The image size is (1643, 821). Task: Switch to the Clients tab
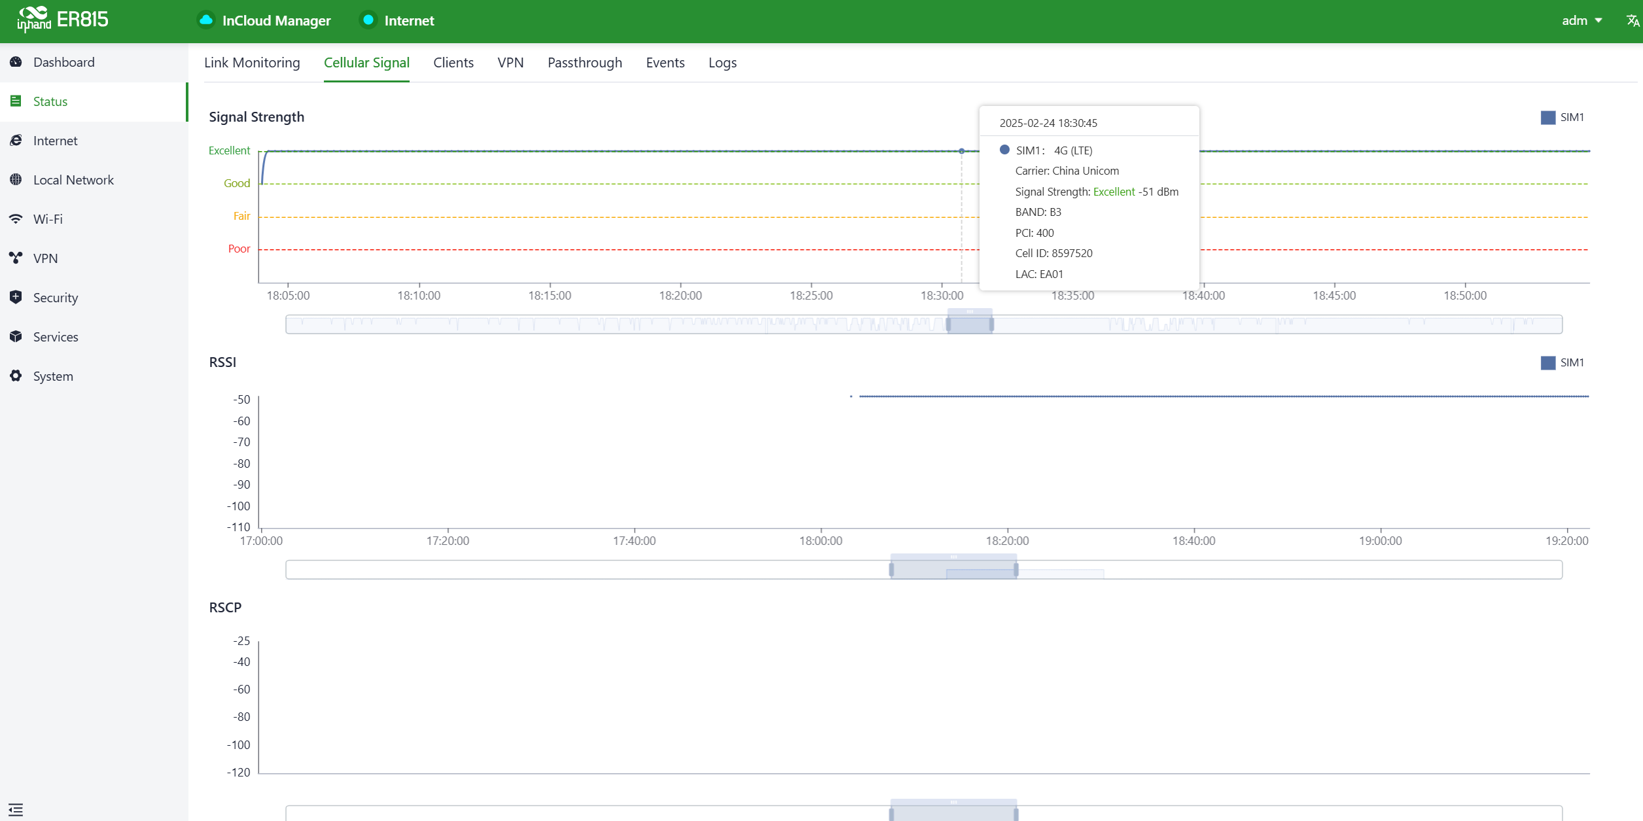point(453,63)
